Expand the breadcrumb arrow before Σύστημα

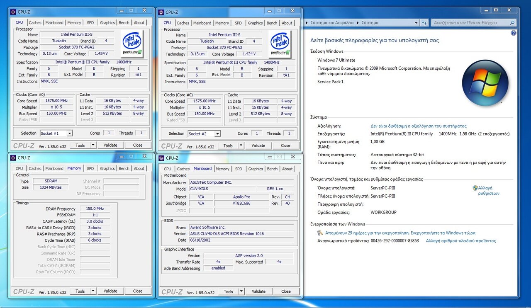pyautogui.click(x=358, y=23)
